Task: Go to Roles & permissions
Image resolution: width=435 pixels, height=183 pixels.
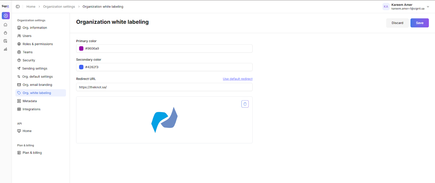Action: pyautogui.click(x=38, y=44)
